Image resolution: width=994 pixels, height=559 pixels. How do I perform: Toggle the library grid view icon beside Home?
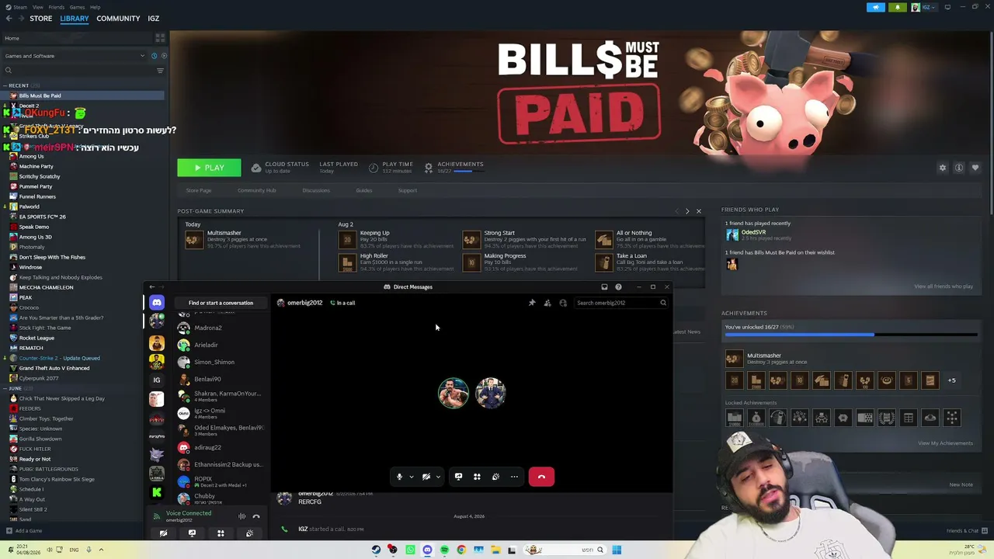160,38
